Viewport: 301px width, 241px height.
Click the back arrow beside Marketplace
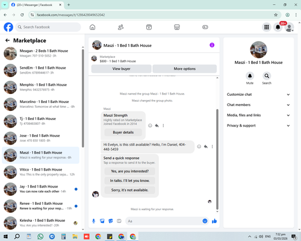(7, 40)
